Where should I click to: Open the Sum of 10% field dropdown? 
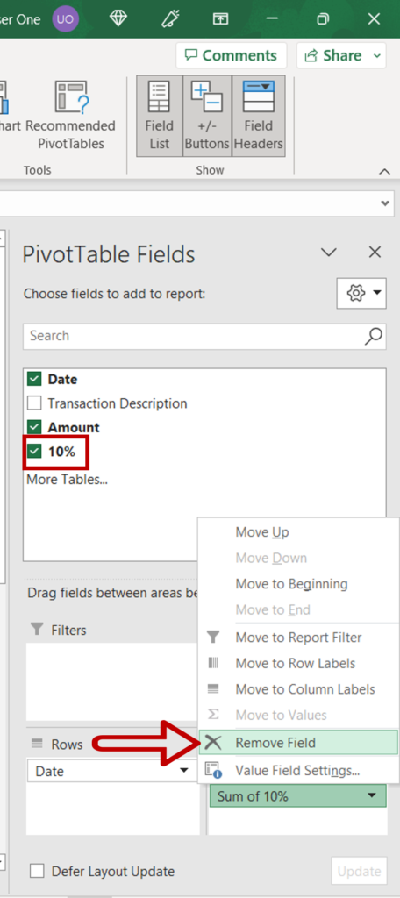(x=372, y=796)
